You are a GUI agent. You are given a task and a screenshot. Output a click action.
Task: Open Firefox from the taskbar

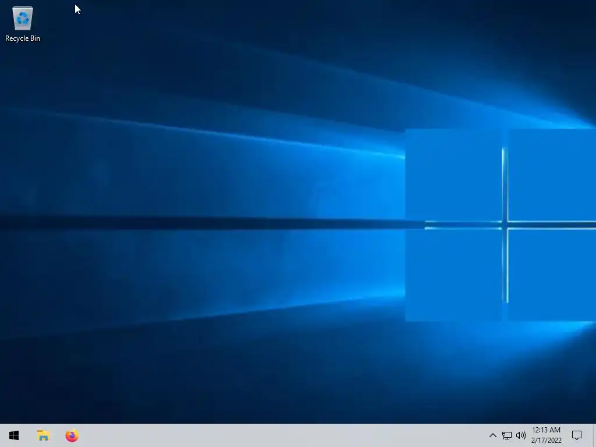(72, 435)
